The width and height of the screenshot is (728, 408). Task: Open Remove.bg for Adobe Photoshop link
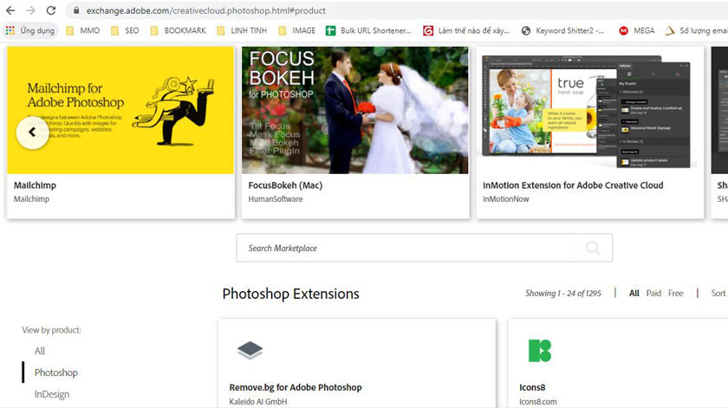pos(296,387)
